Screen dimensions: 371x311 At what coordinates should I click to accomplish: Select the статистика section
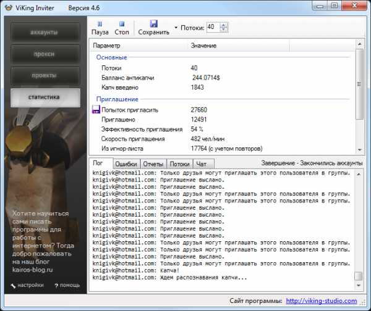pyautogui.click(x=45, y=97)
